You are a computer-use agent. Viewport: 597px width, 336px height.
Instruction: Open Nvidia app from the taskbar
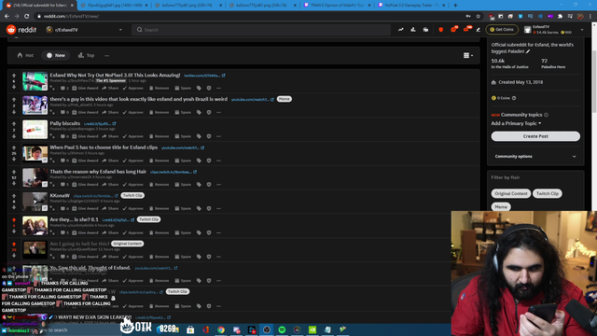click(x=312, y=329)
